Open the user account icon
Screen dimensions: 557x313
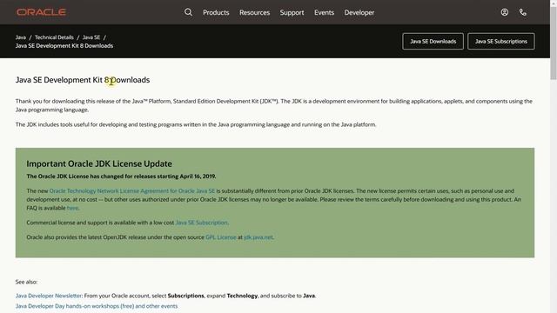click(x=505, y=12)
